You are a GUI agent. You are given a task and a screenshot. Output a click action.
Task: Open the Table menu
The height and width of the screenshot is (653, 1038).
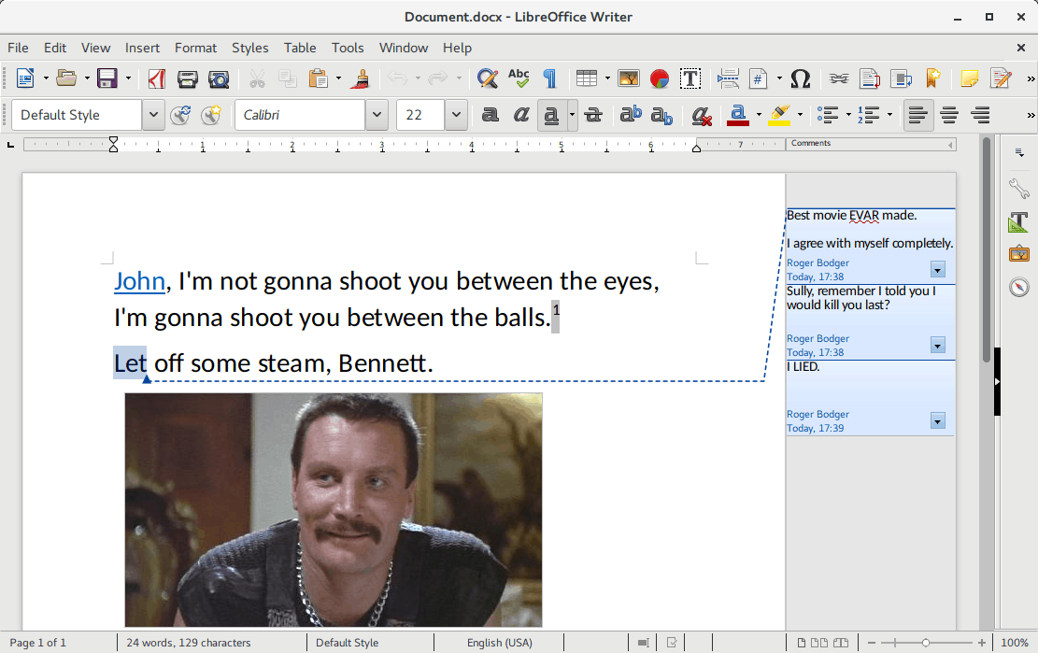(x=300, y=48)
